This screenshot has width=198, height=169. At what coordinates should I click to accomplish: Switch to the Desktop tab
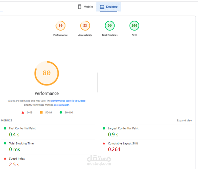(109, 7)
